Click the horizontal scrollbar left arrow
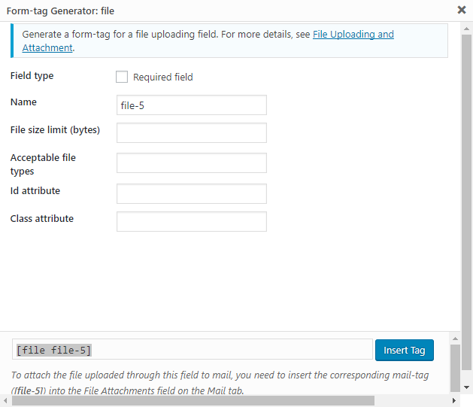 coord(5,401)
